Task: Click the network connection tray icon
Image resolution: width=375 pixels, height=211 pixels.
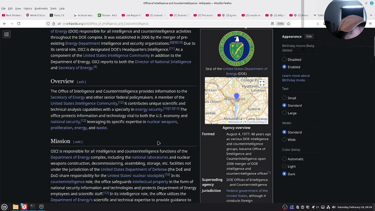Action: [x=328, y=207]
